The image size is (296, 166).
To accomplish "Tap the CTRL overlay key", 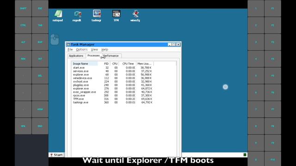I will pyautogui.click(x=23, y=25).
